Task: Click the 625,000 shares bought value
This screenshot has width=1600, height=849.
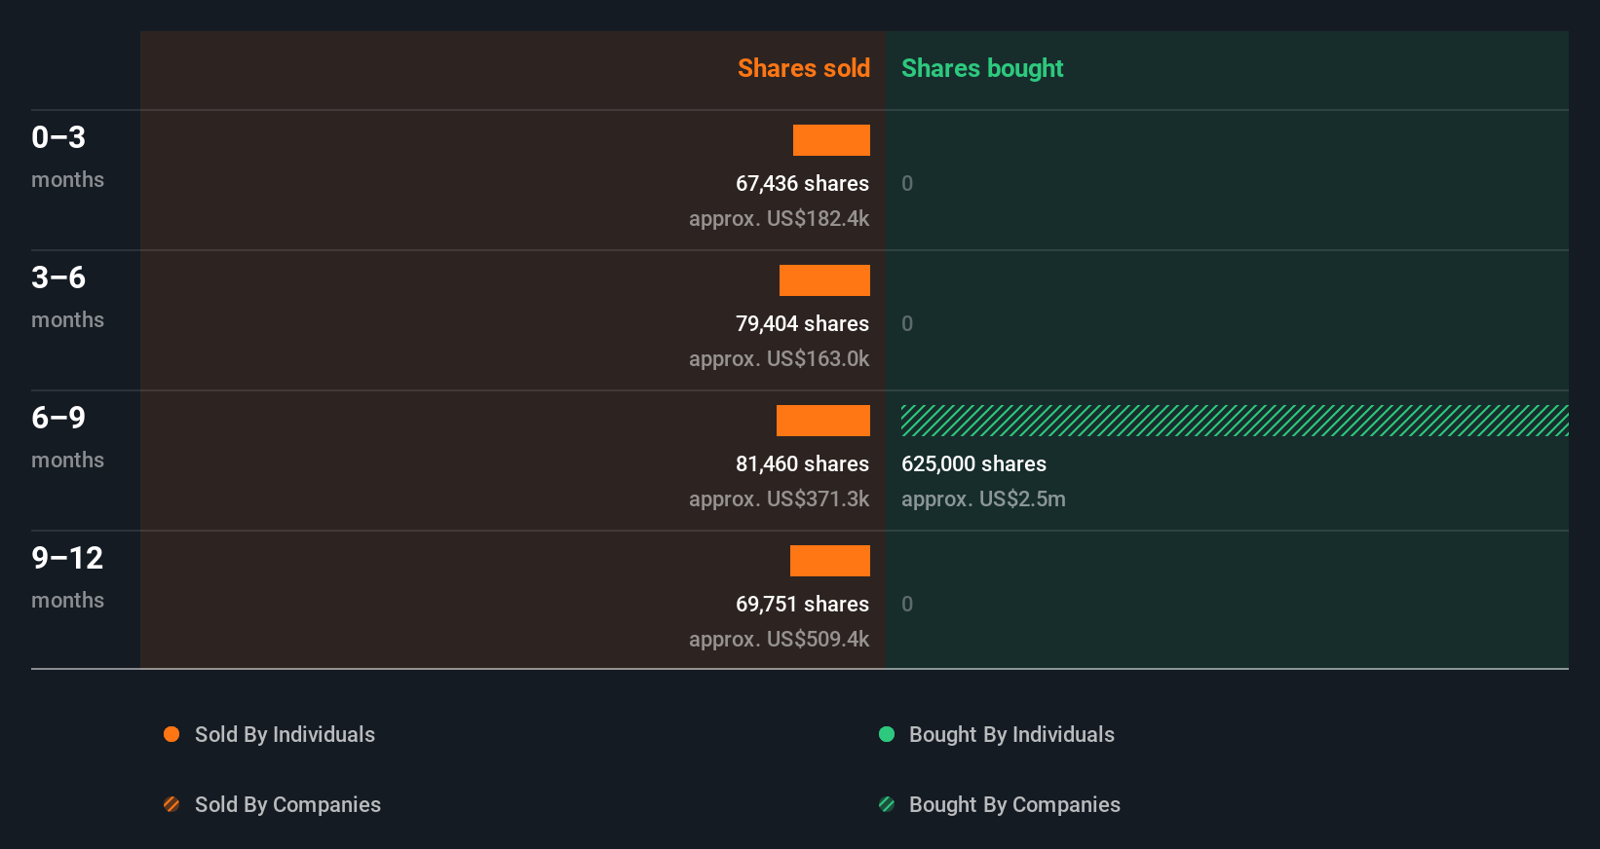Action: [973, 463]
